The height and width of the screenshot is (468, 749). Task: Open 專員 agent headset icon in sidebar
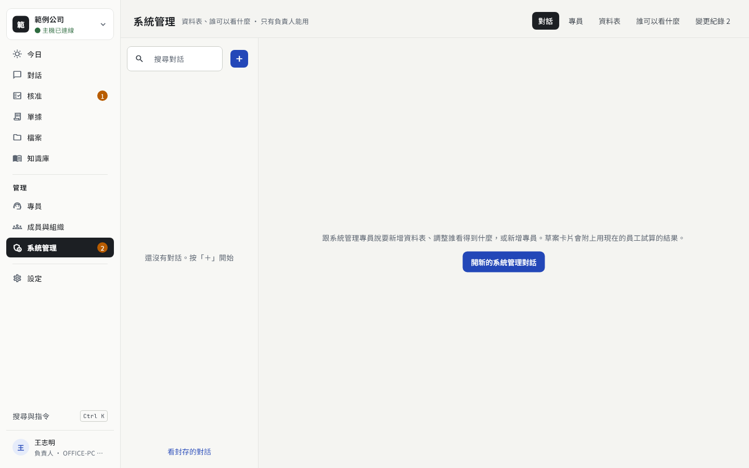click(x=17, y=206)
